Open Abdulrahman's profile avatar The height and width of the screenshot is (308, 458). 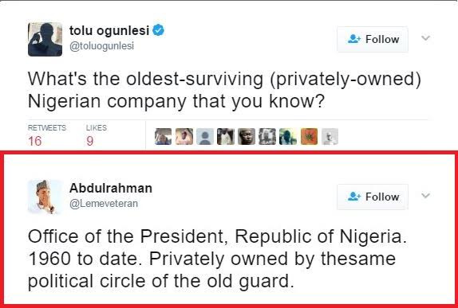[45, 197]
